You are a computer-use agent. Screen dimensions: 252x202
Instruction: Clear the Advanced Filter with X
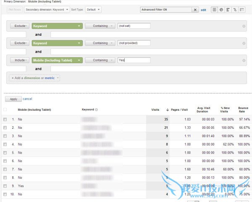(195, 10)
